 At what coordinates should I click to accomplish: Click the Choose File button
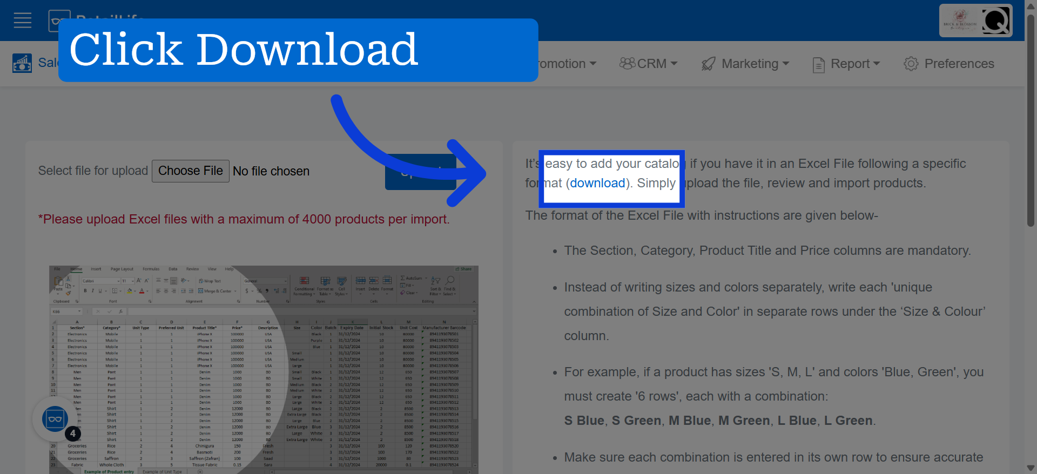[x=191, y=171]
